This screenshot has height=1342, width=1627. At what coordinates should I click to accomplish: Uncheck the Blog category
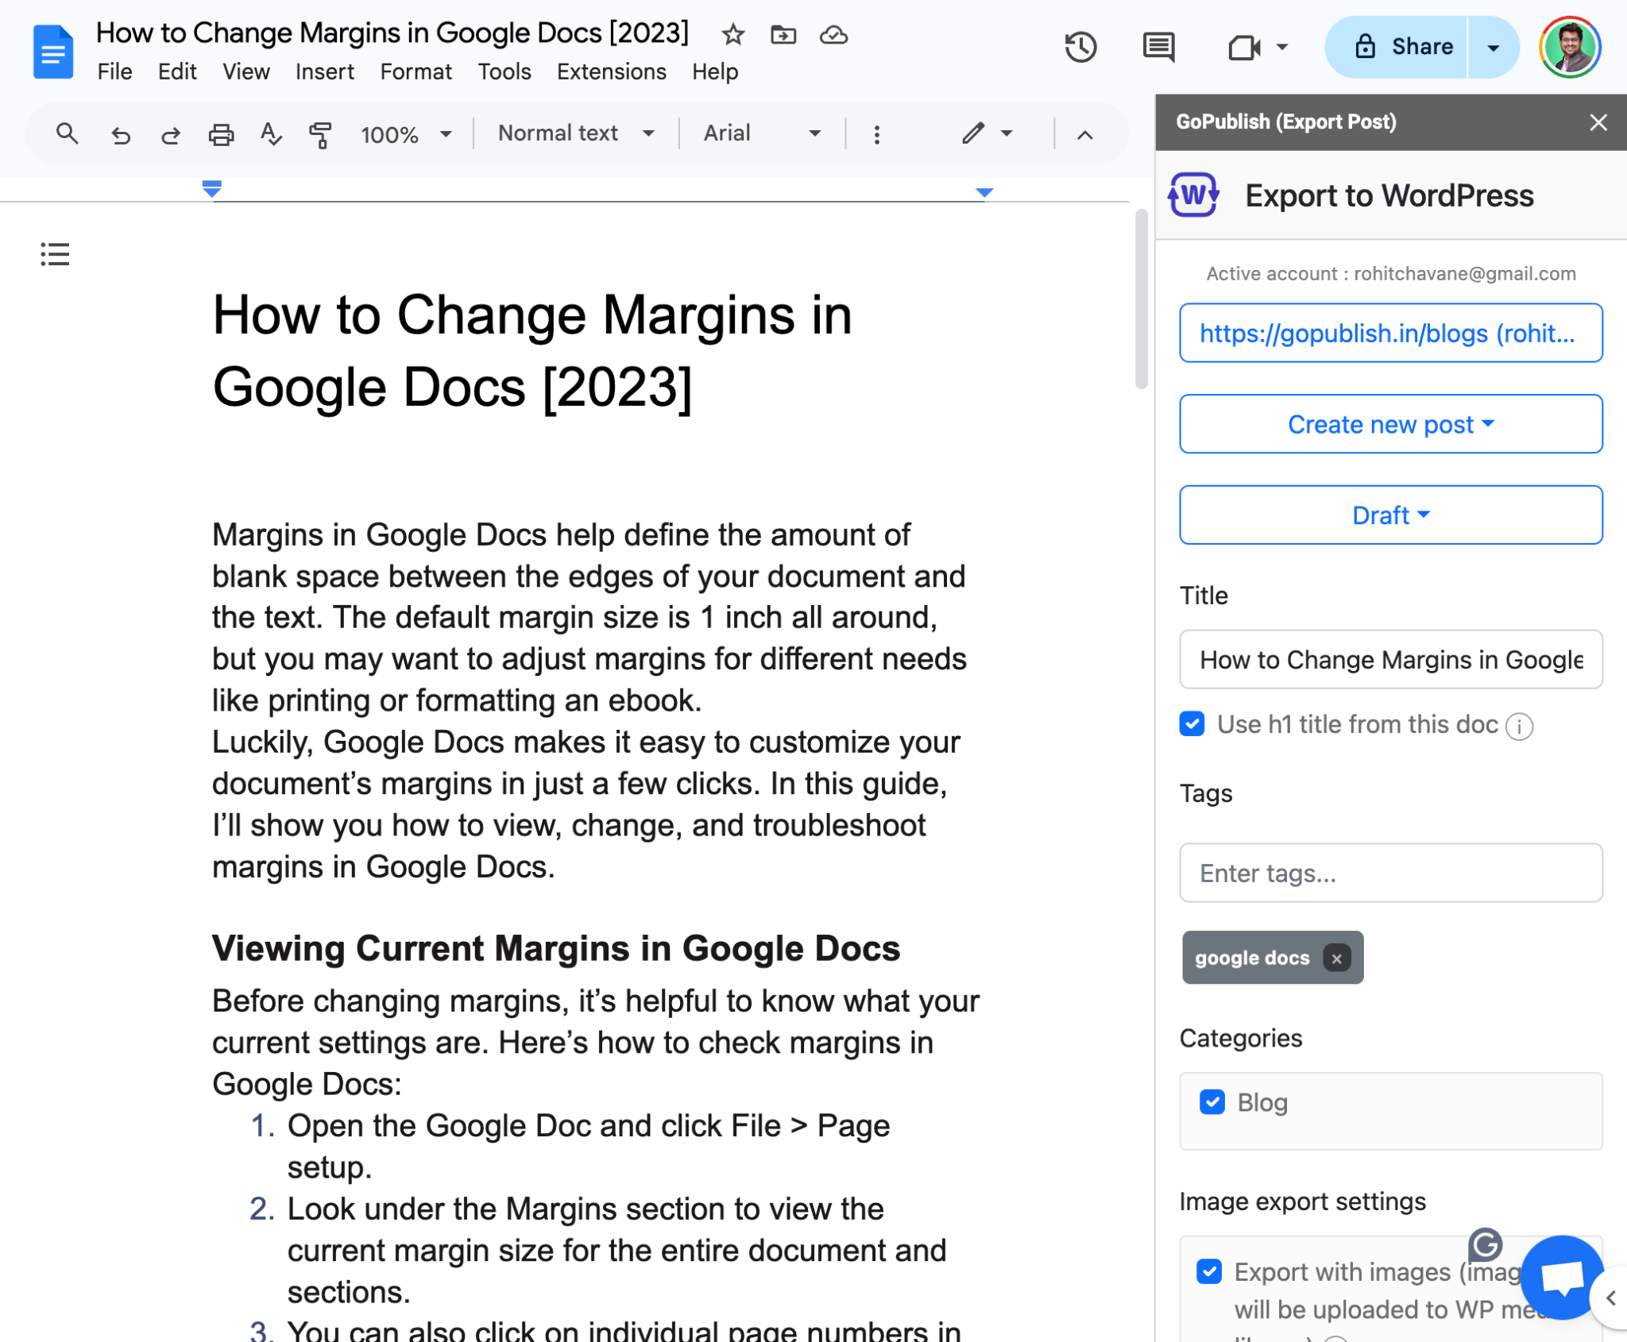click(1211, 1102)
